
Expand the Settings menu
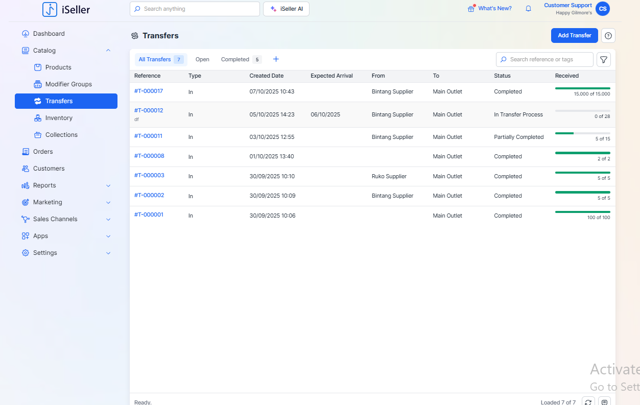[108, 253]
